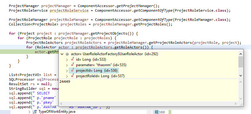Collapse the actor variable tree node
The width and height of the screenshot is (251, 114).
[x=62, y=54]
